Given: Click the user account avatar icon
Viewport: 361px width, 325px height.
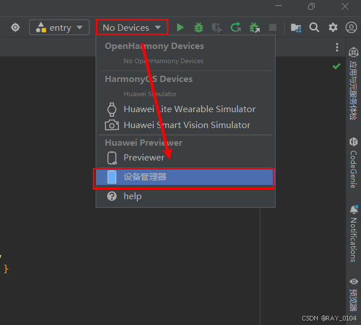Looking at the screenshot, I should tap(351, 27).
